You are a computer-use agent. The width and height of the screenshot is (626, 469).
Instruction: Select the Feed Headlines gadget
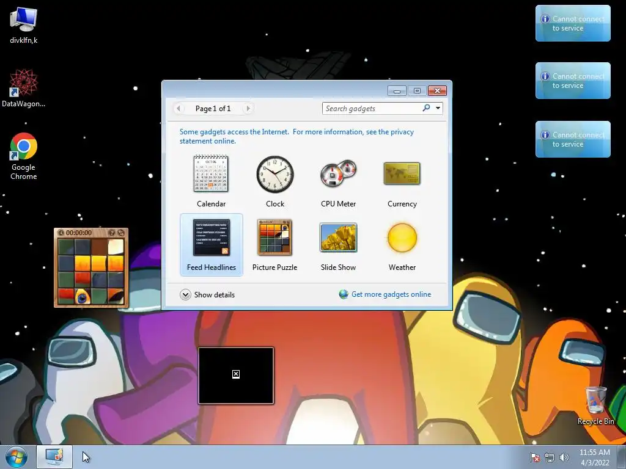211,244
